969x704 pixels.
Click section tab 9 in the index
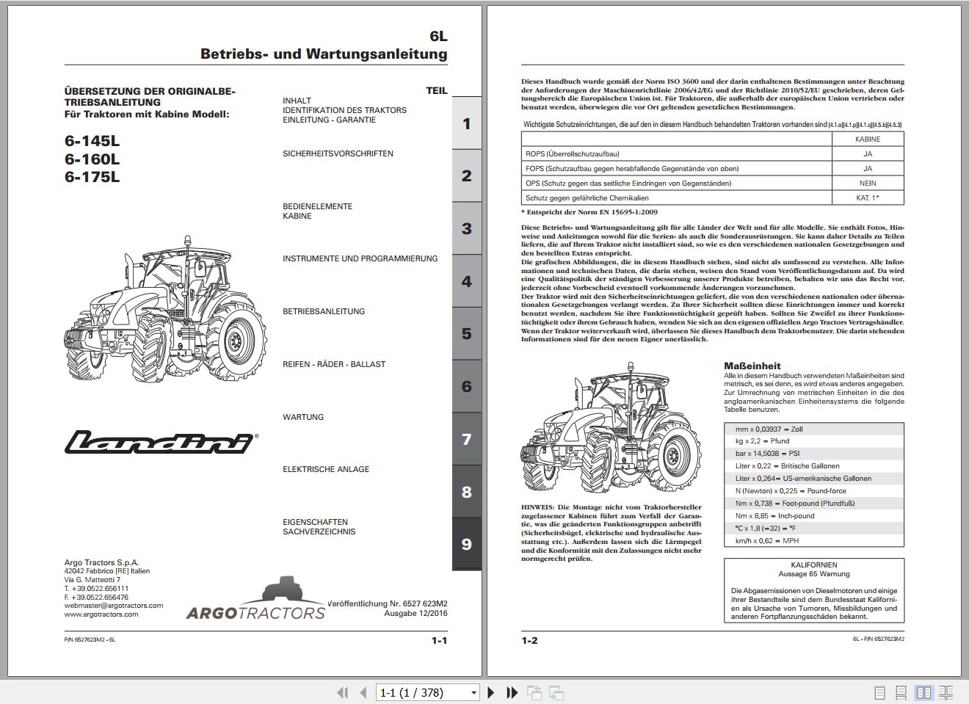point(466,544)
